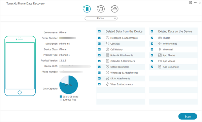Screen dimensions: 202x122
Task: Click the Voice Memos label text
Action: point(170,44)
